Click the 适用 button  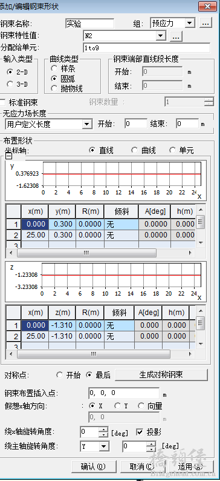click(190, 466)
